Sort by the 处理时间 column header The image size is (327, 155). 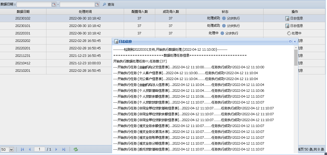(x=85, y=12)
